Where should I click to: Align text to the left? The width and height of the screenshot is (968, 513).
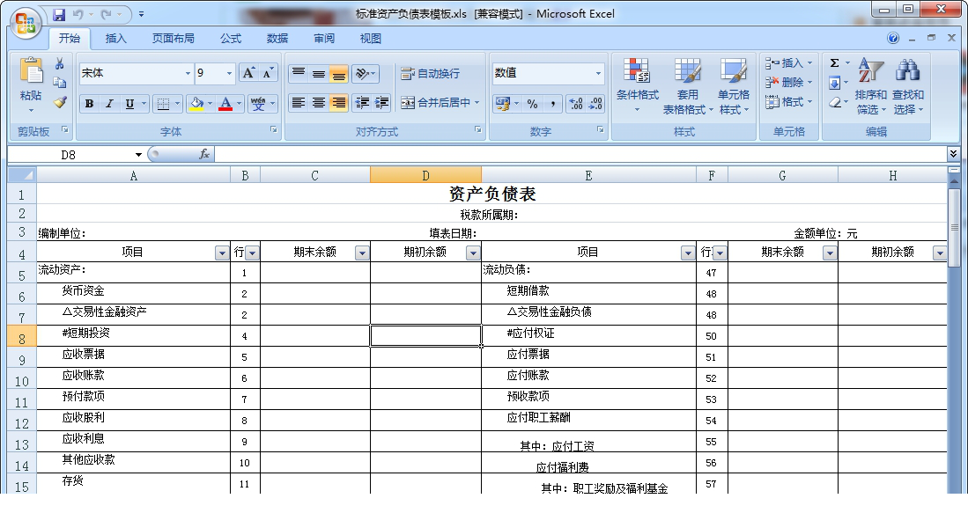299,102
